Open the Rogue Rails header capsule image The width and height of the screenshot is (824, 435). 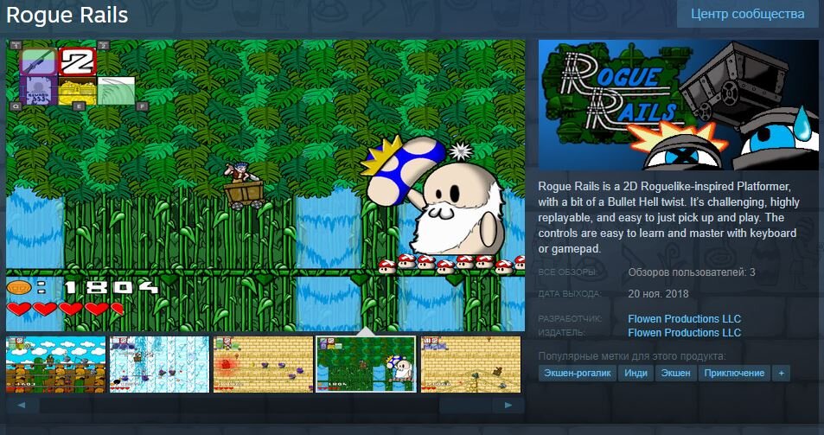679,105
